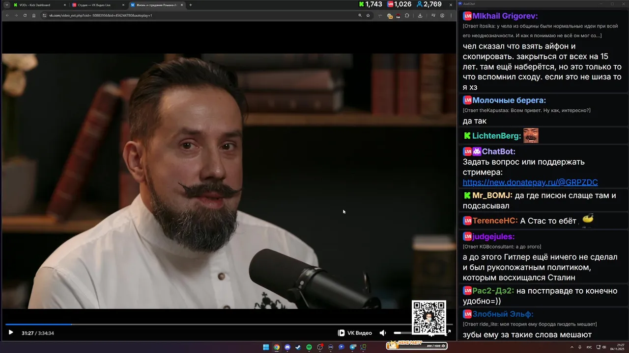Open the VK Видео logo link
The width and height of the screenshot is (629, 353).
click(x=355, y=333)
